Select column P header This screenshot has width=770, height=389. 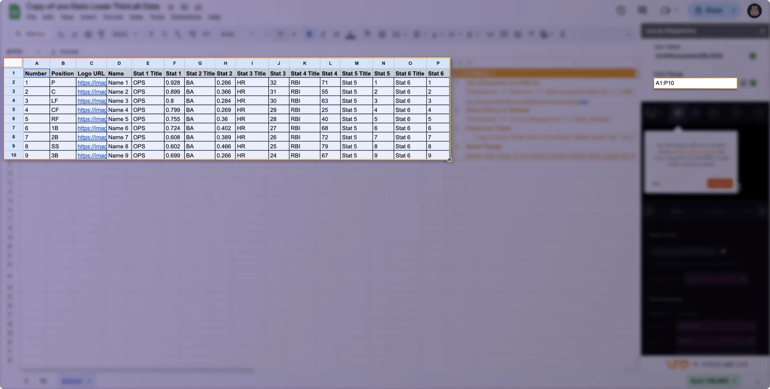coord(438,63)
